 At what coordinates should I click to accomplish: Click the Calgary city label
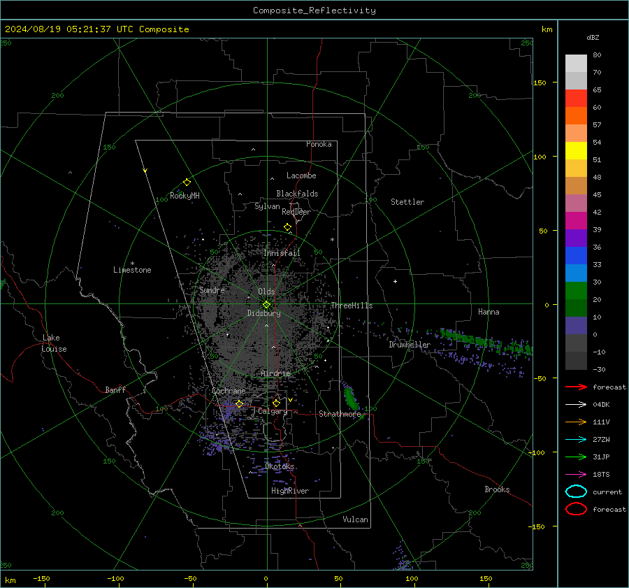point(273,411)
